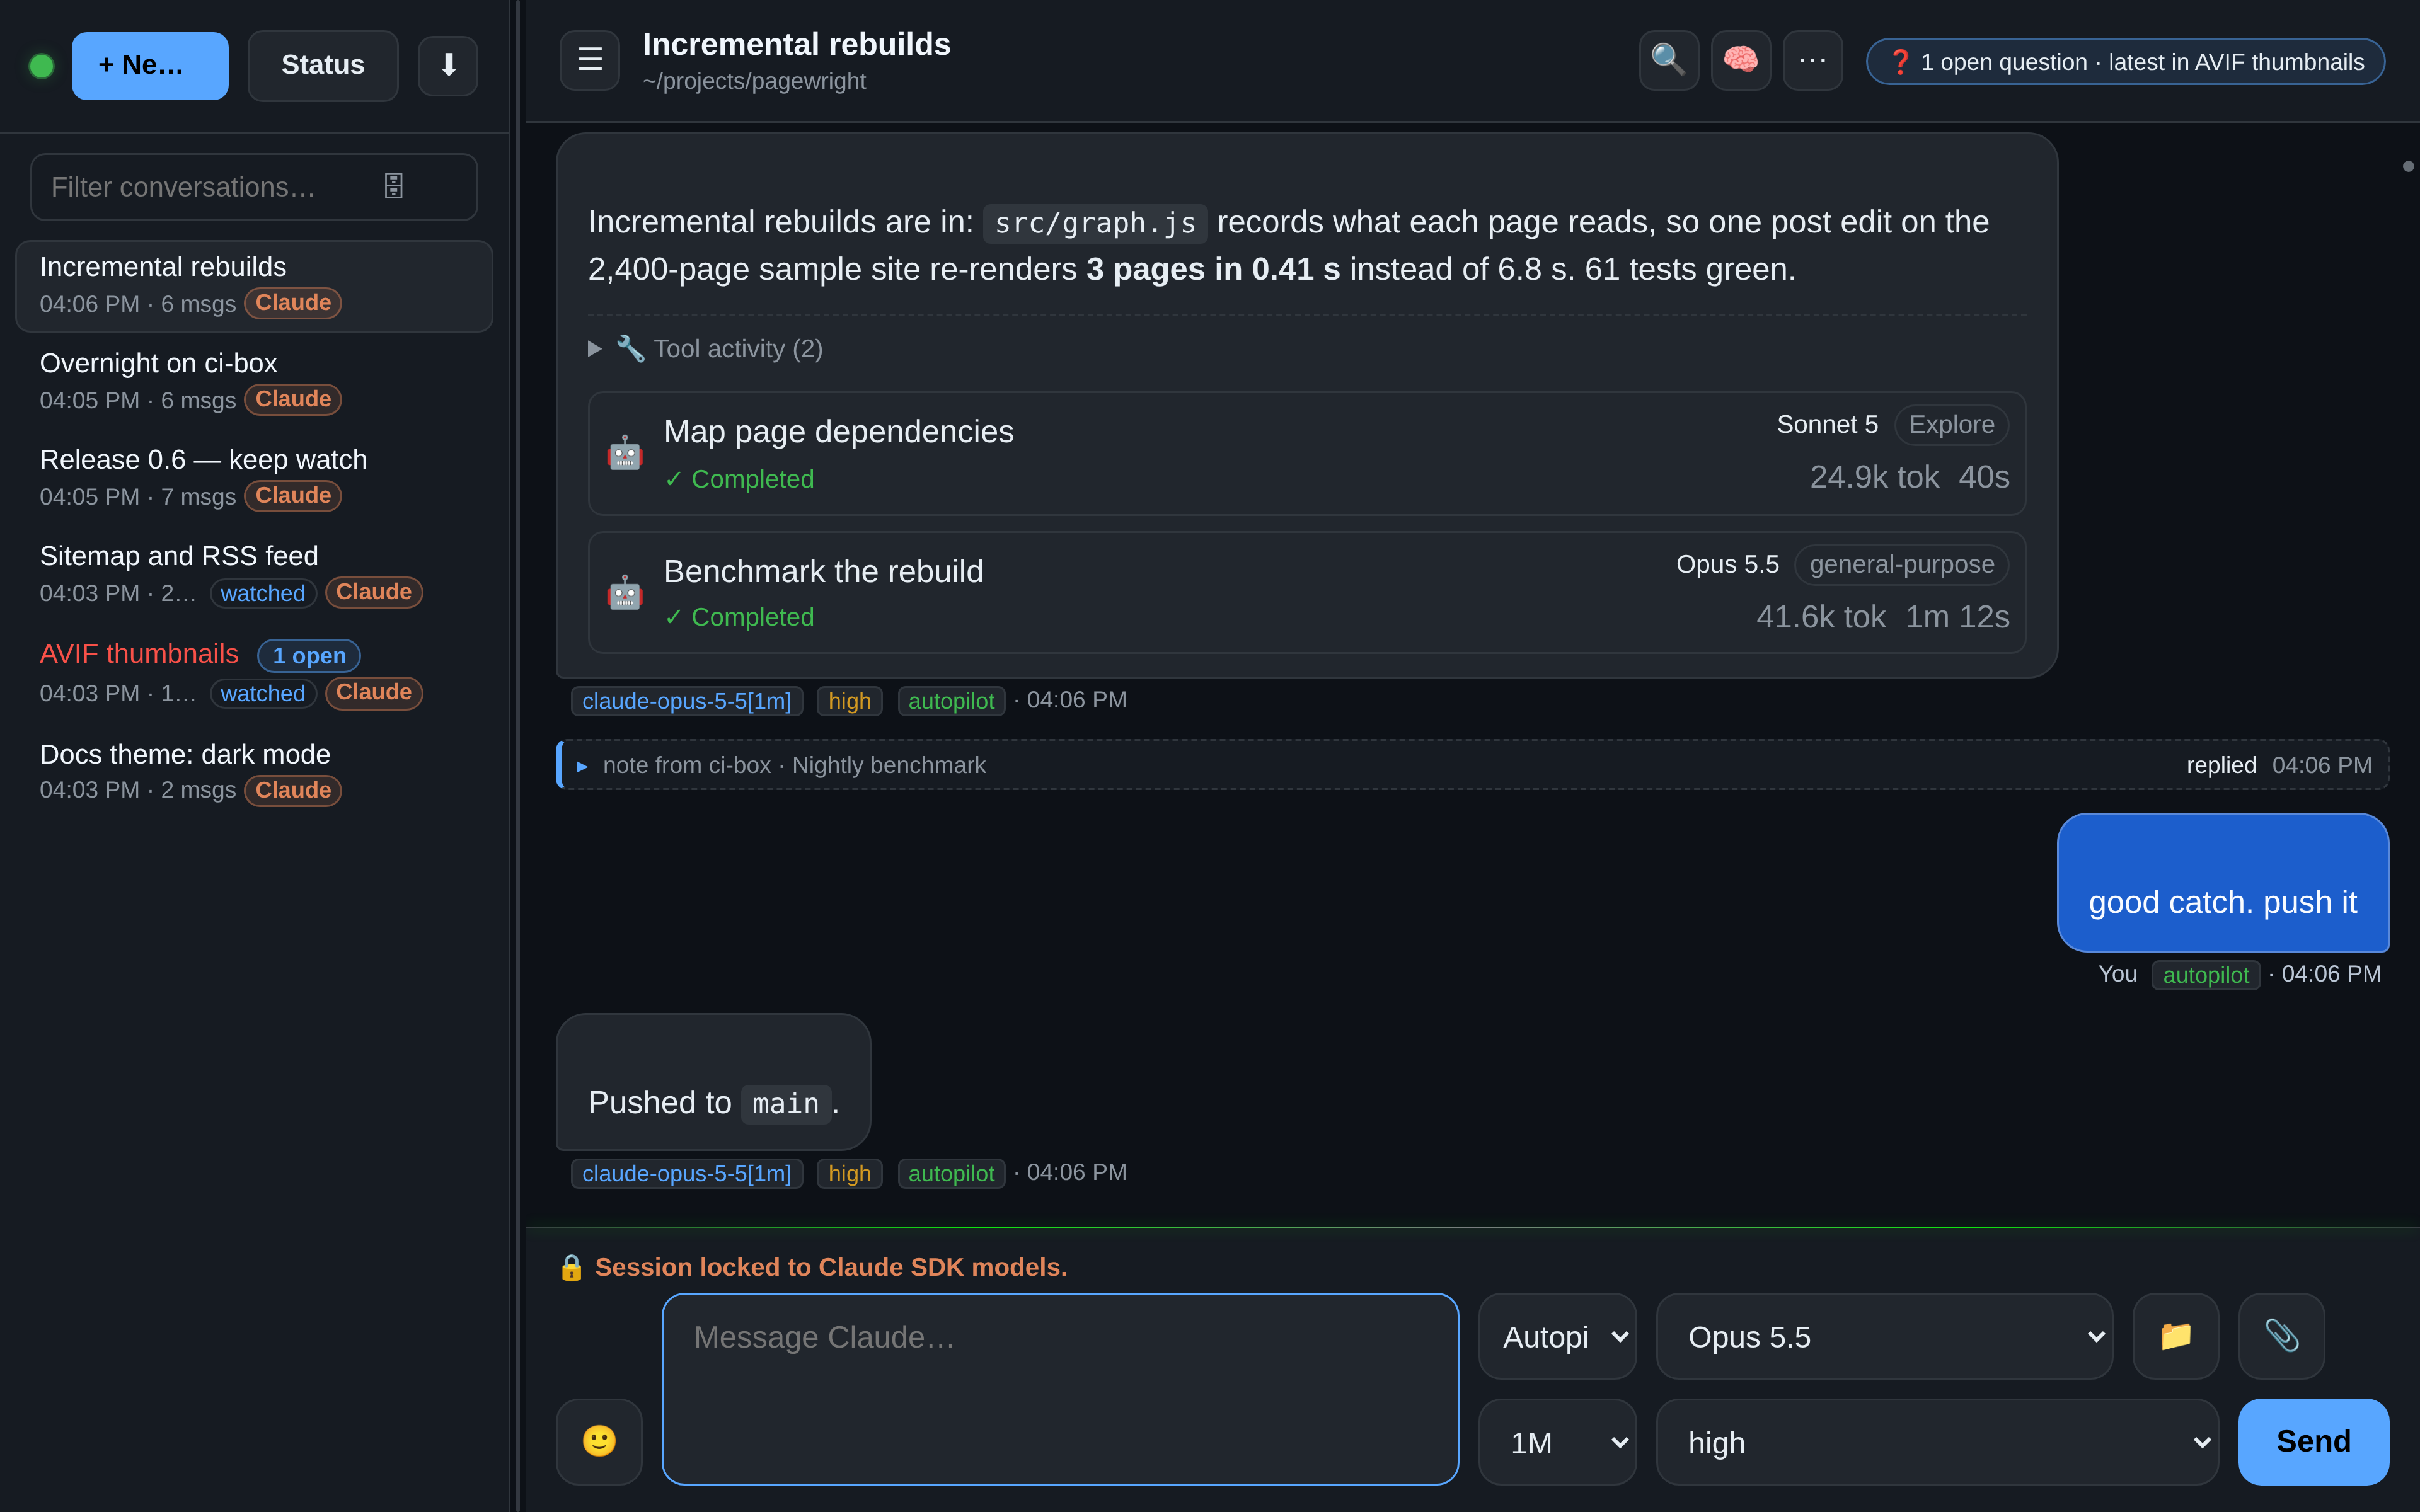The width and height of the screenshot is (2420, 1512).
Task: Open the more options ellipsis menu
Action: click(x=1812, y=61)
